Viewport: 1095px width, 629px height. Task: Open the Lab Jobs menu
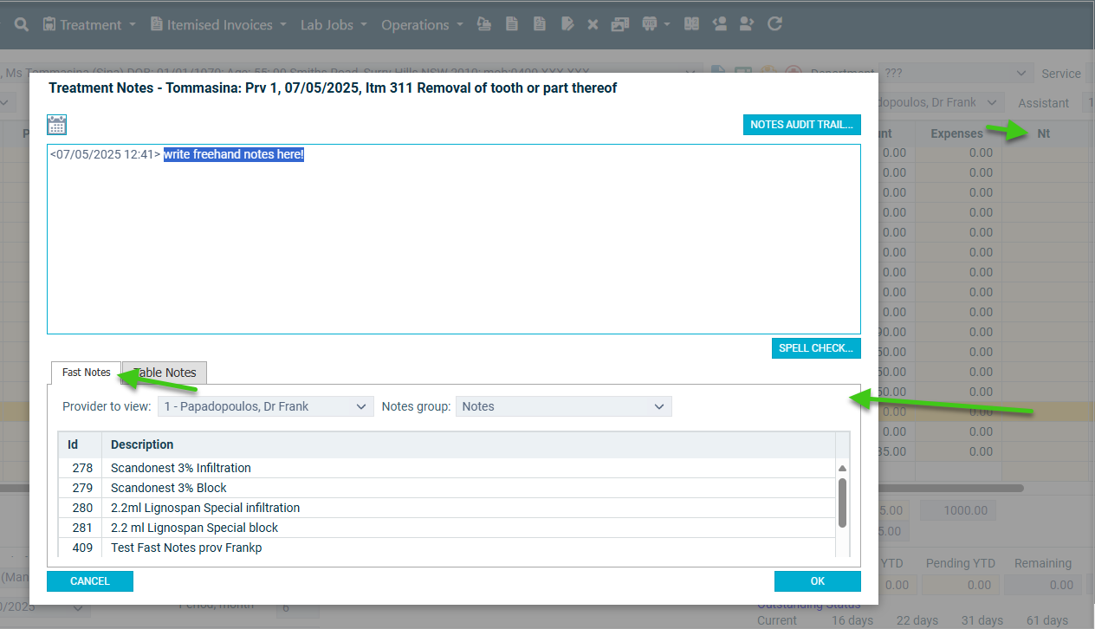[x=334, y=24]
